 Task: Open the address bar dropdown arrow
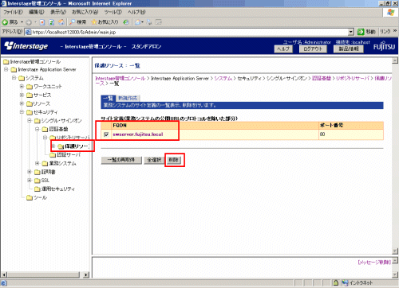(x=351, y=32)
